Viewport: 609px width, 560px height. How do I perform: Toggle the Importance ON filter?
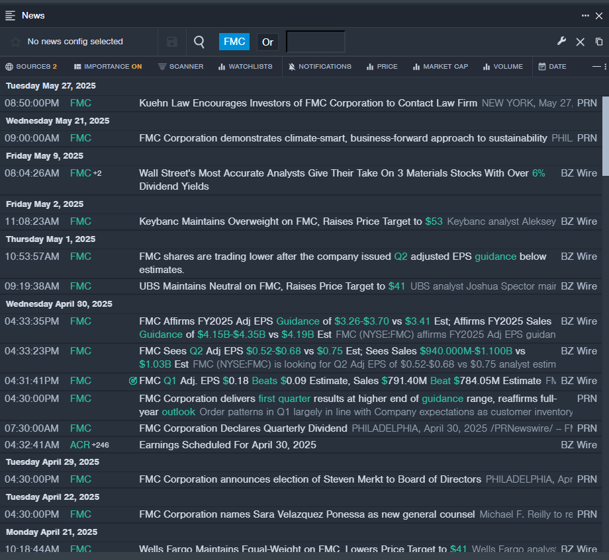[108, 67]
